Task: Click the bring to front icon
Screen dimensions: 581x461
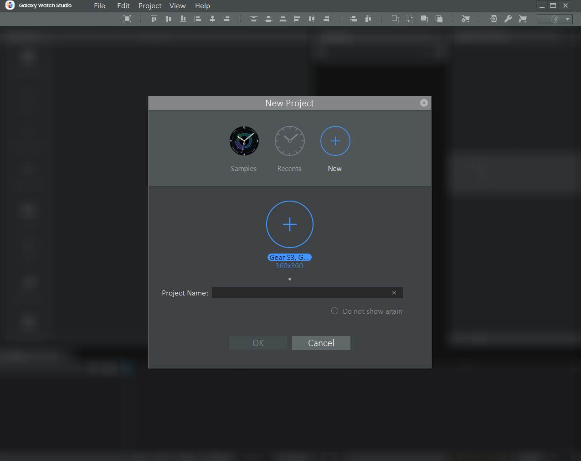Action: tap(424, 19)
